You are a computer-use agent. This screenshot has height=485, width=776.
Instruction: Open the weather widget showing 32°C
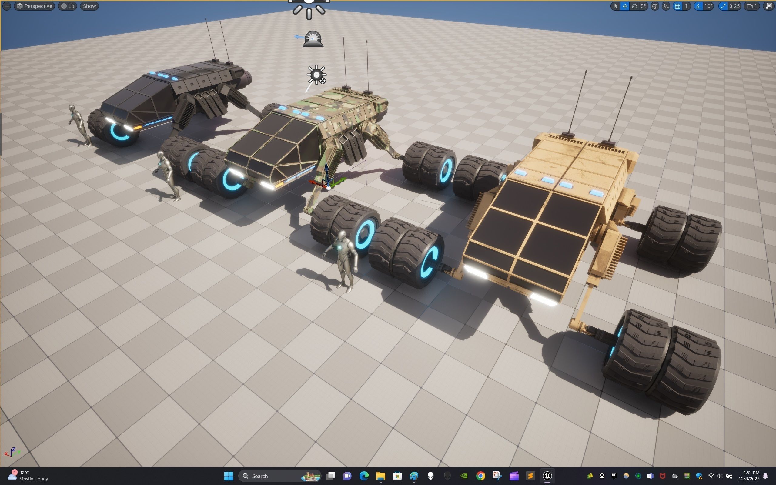tap(28, 476)
